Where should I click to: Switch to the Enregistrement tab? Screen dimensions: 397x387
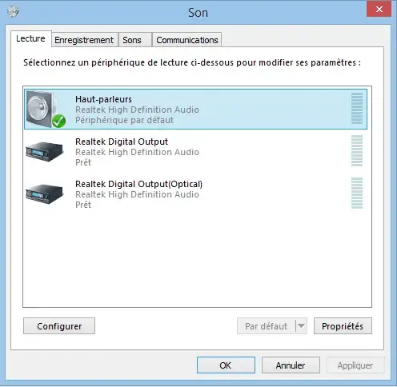84,40
